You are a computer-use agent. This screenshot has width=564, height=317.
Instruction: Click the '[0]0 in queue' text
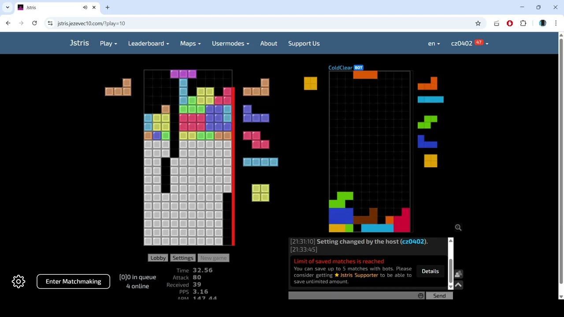click(137, 277)
